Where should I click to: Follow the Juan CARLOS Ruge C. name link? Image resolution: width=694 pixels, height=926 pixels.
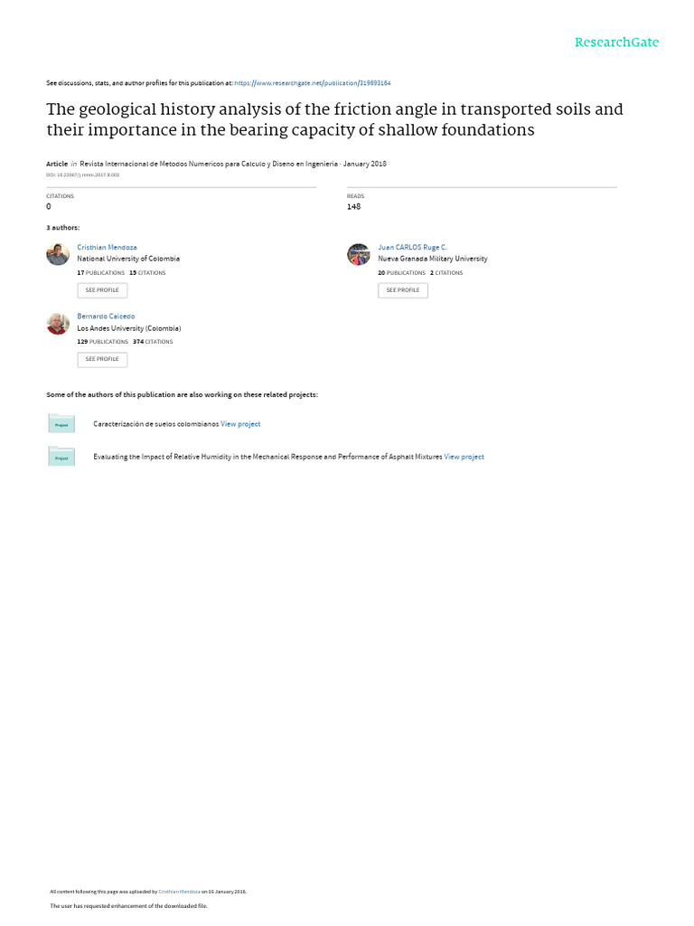412,247
